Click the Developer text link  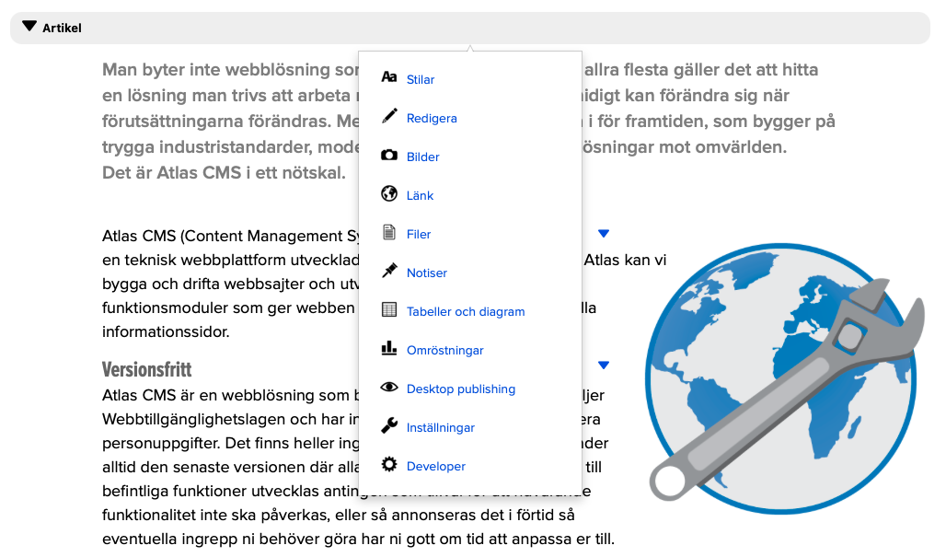pyautogui.click(x=436, y=467)
